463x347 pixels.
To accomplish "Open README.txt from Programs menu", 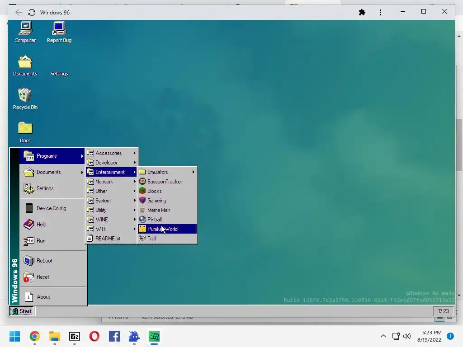I will [112, 239].
